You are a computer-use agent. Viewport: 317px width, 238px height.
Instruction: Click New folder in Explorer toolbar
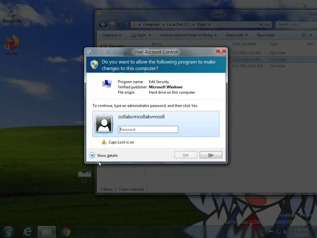tap(266, 35)
